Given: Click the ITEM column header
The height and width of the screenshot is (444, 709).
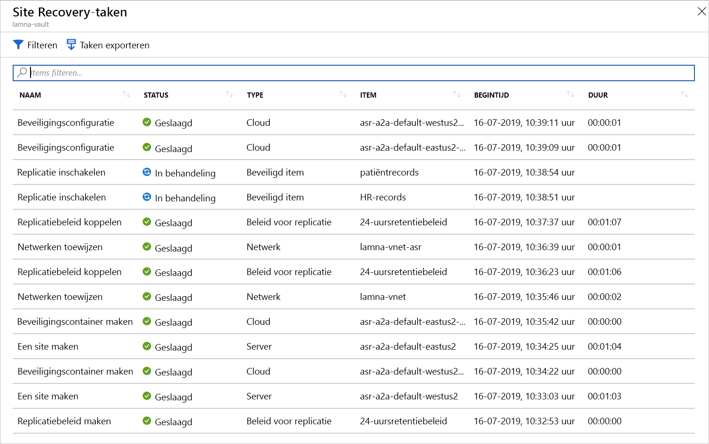Looking at the screenshot, I should [368, 95].
